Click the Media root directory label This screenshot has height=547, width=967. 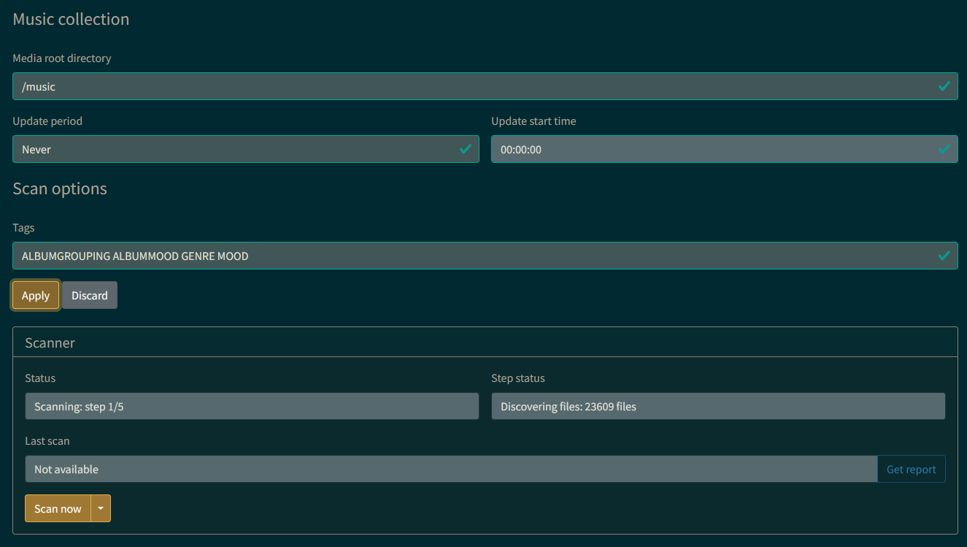coord(62,58)
